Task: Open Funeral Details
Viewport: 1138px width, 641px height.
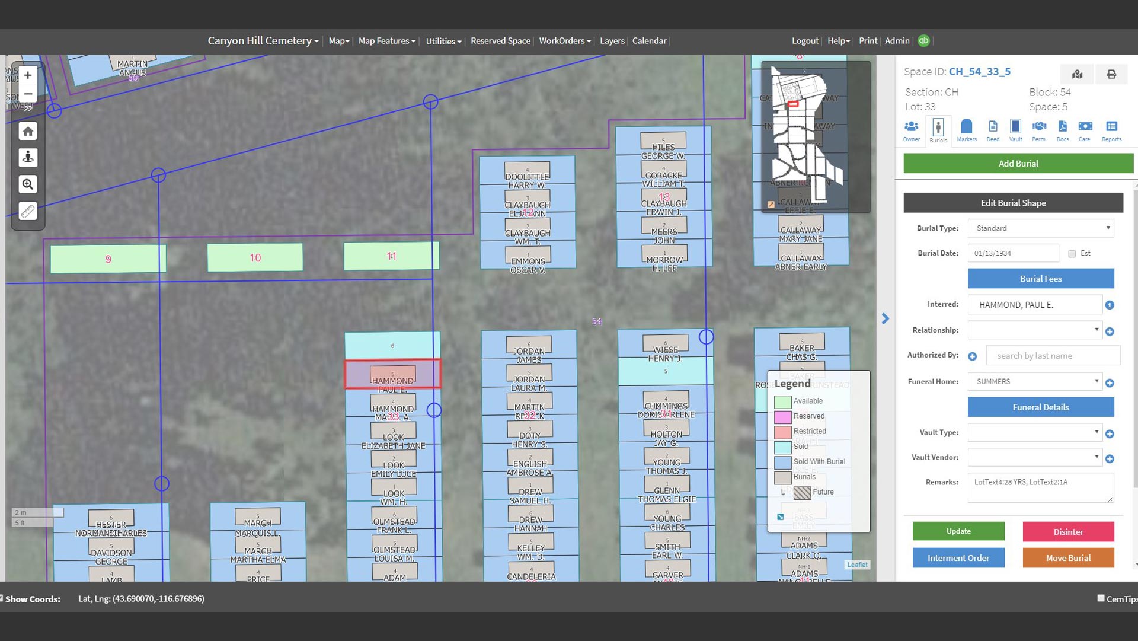Action: click(x=1041, y=407)
